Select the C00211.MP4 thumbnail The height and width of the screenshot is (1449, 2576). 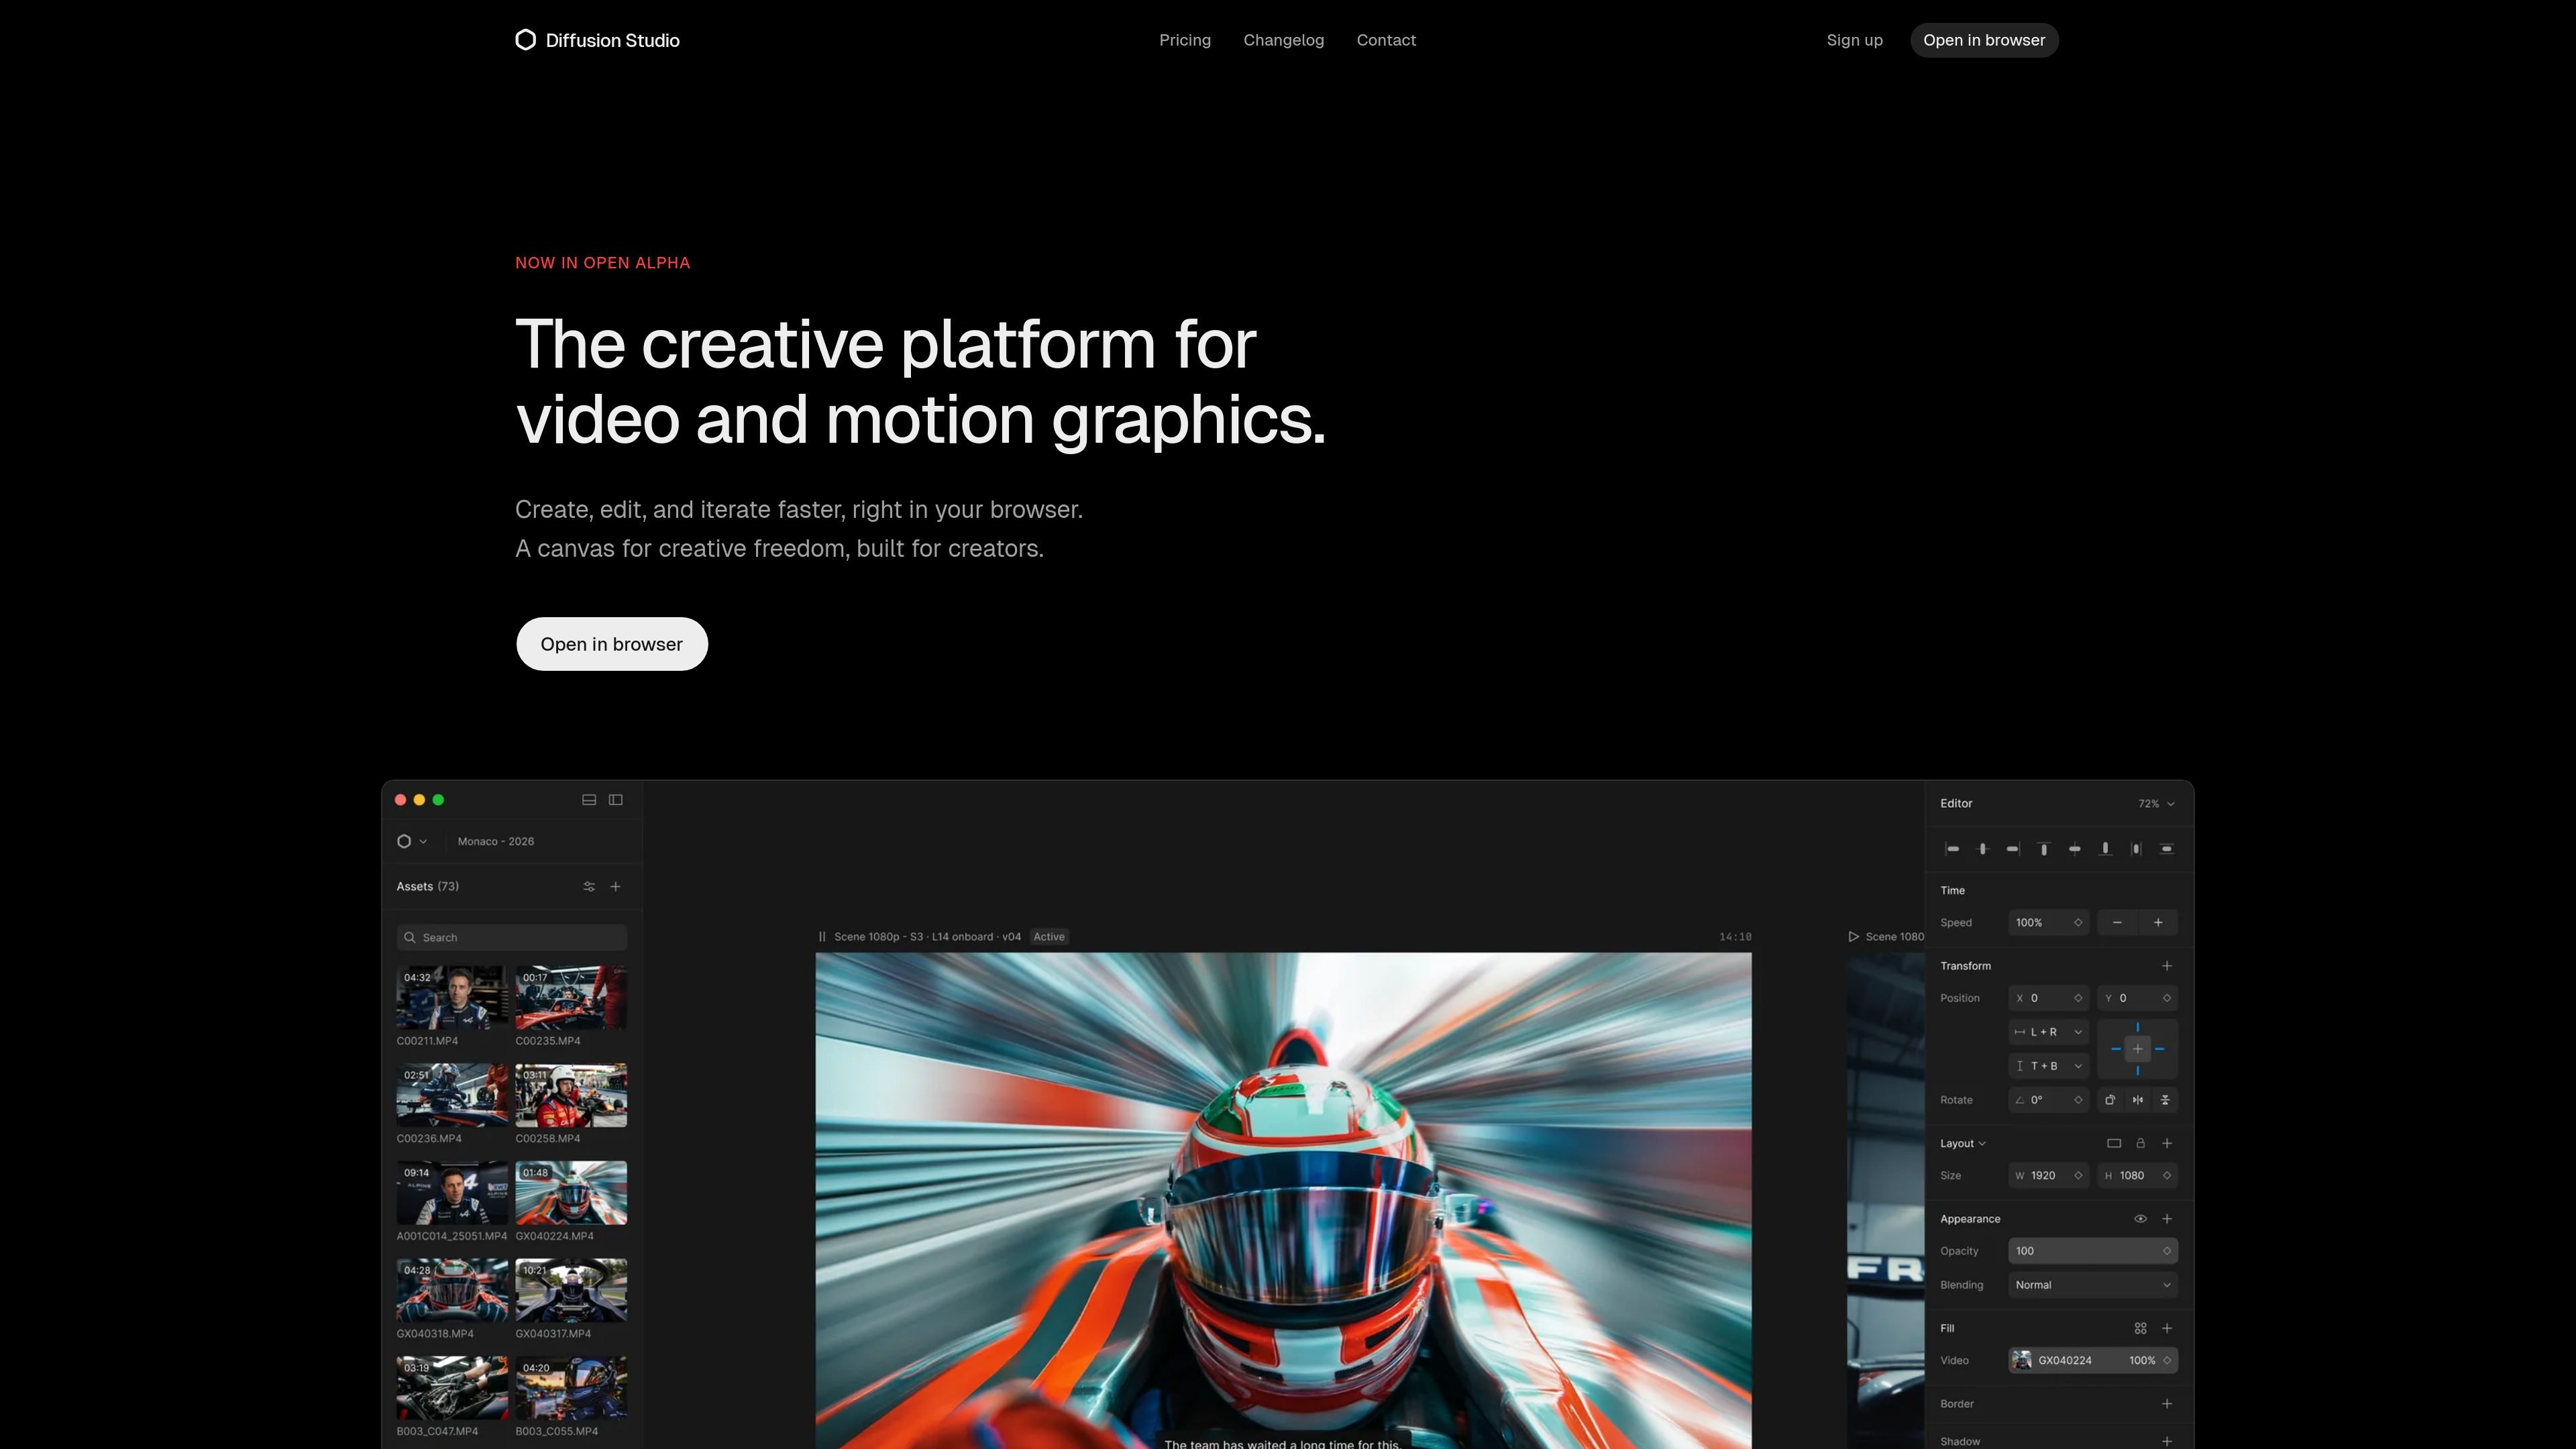[x=452, y=997]
